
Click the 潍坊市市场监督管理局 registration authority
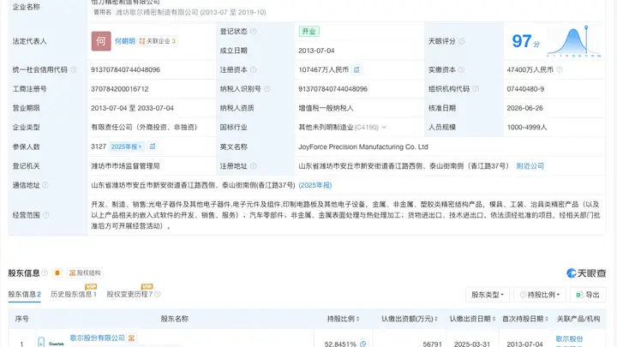point(125,166)
